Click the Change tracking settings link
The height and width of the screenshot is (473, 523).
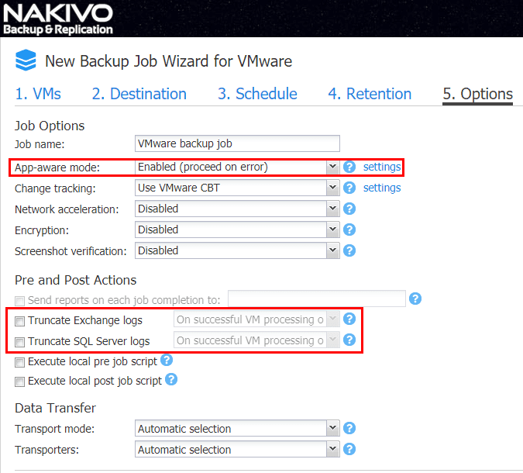pos(382,188)
